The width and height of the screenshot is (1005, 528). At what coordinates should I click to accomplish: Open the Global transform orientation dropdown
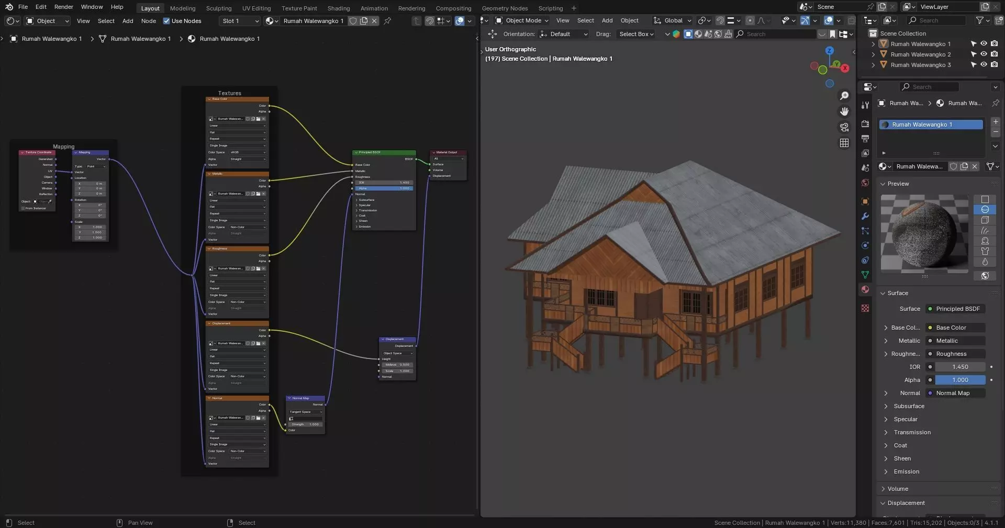(673, 20)
